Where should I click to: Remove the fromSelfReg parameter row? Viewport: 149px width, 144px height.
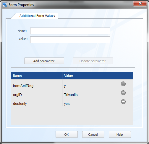coord(123,84)
